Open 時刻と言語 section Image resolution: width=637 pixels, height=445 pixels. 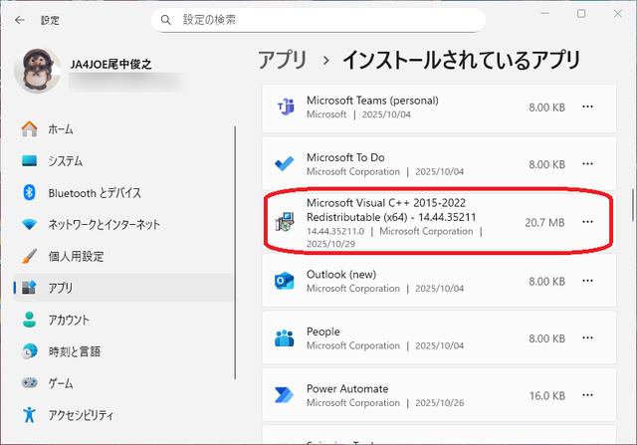coord(123,351)
